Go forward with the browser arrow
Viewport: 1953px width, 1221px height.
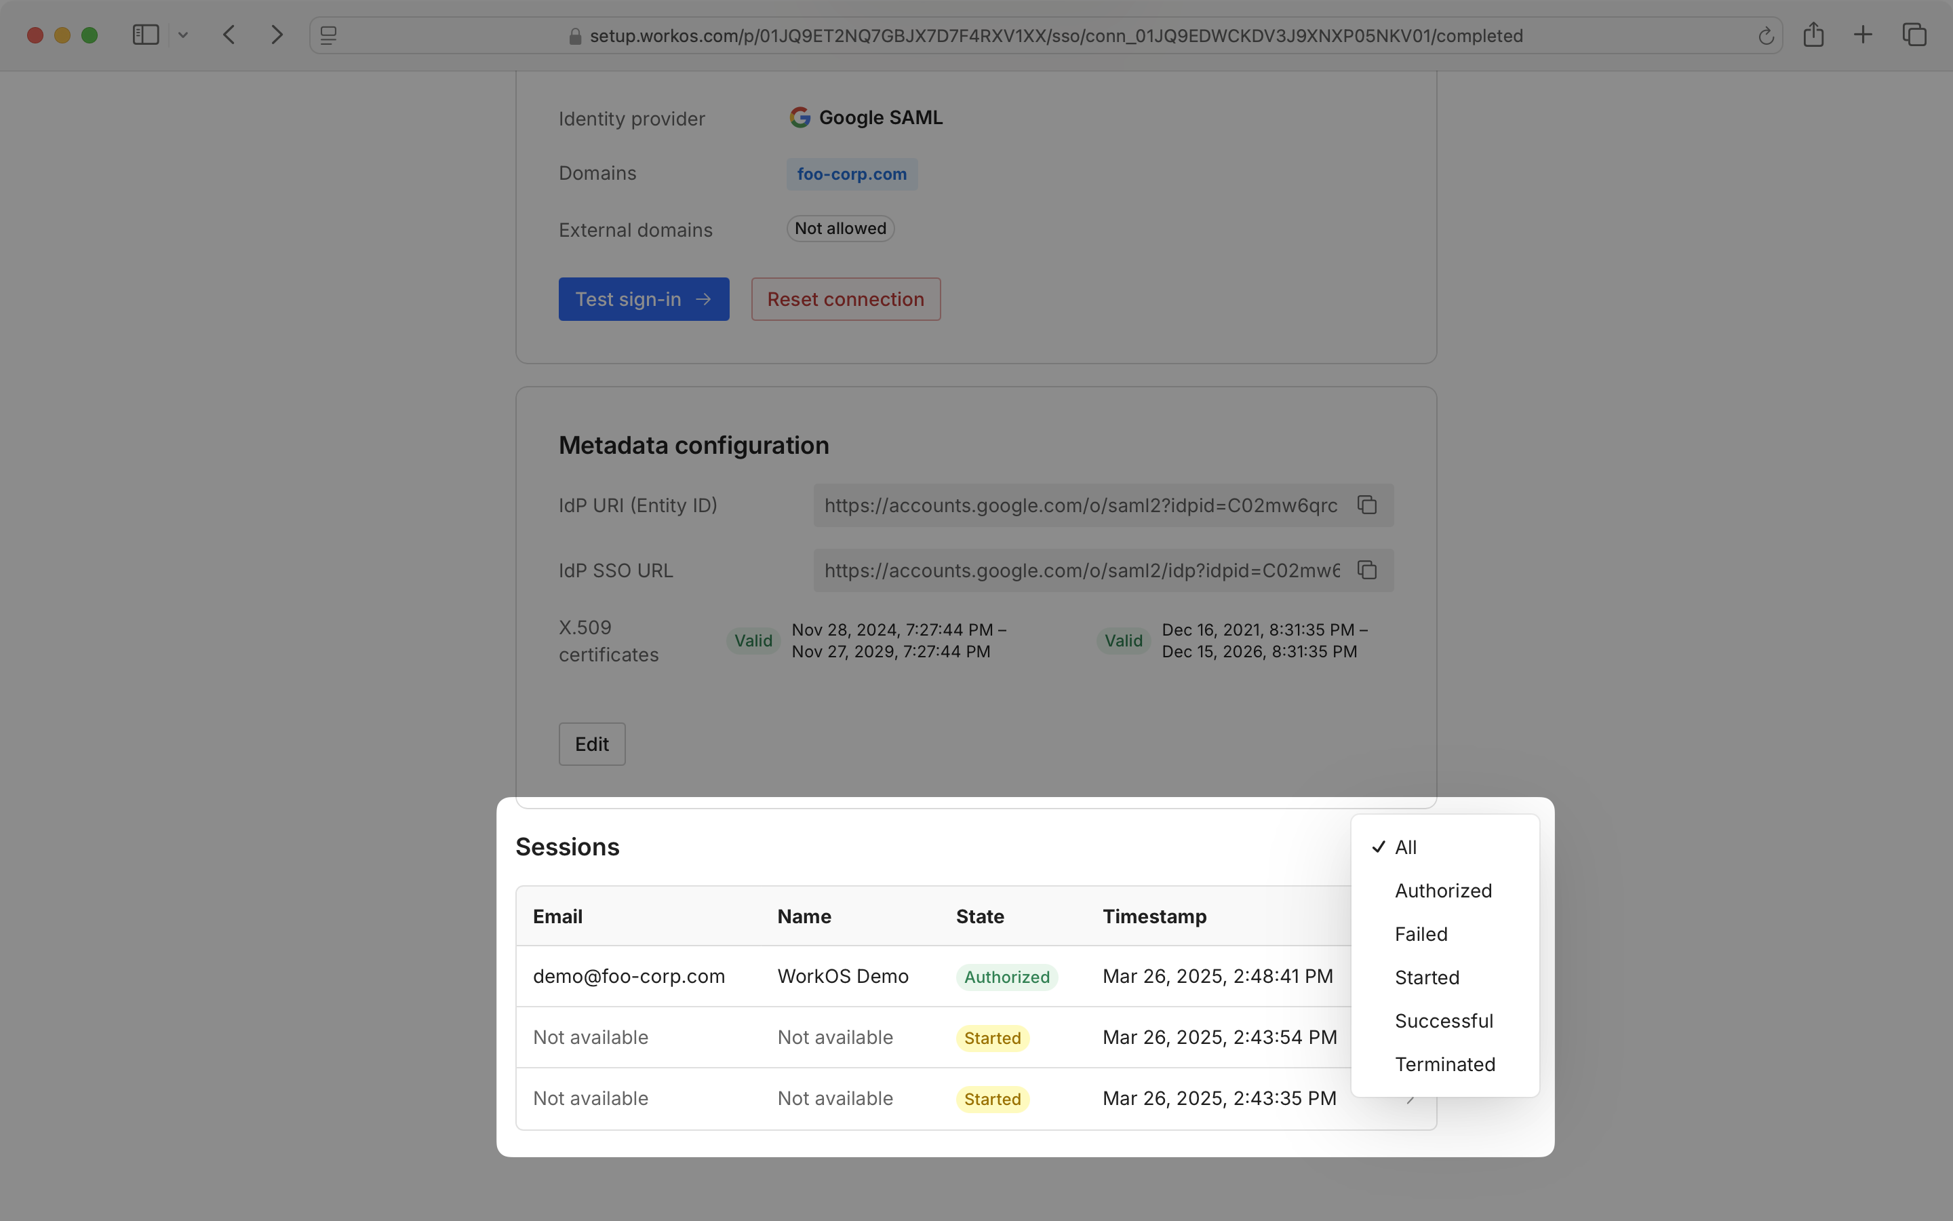(x=277, y=35)
